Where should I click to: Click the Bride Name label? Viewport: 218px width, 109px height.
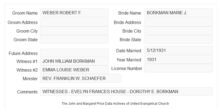(x=130, y=13)
